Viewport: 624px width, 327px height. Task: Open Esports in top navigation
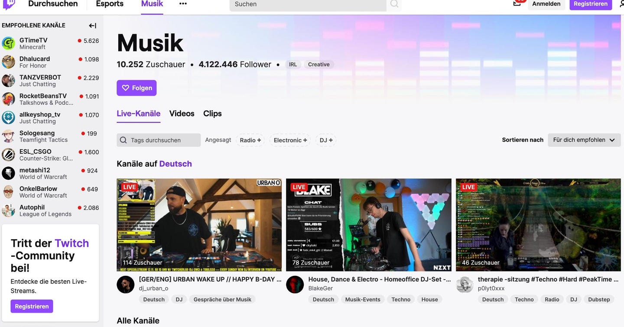click(110, 4)
